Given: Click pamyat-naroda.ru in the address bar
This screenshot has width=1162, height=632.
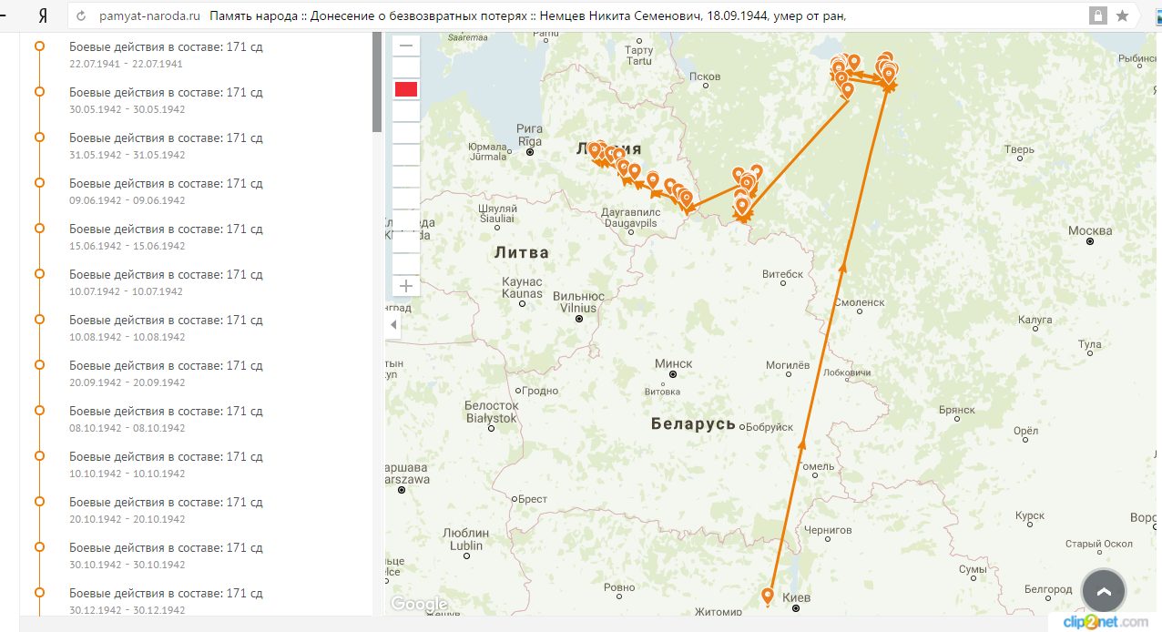Looking at the screenshot, I should 149,16.
